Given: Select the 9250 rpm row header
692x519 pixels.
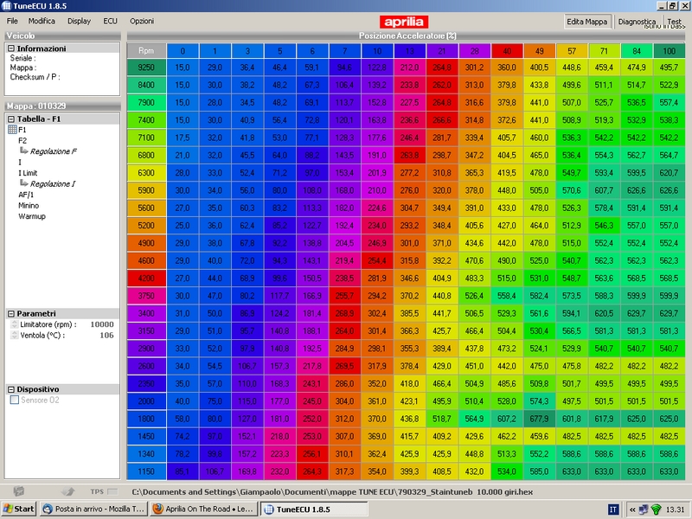Looking at the screenshot, I should click(146, 67).
